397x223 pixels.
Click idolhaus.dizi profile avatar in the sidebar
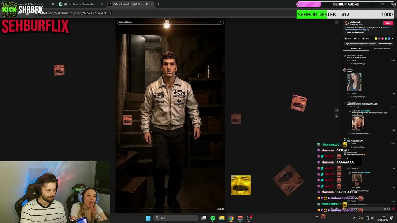click(x=346, y=23)
